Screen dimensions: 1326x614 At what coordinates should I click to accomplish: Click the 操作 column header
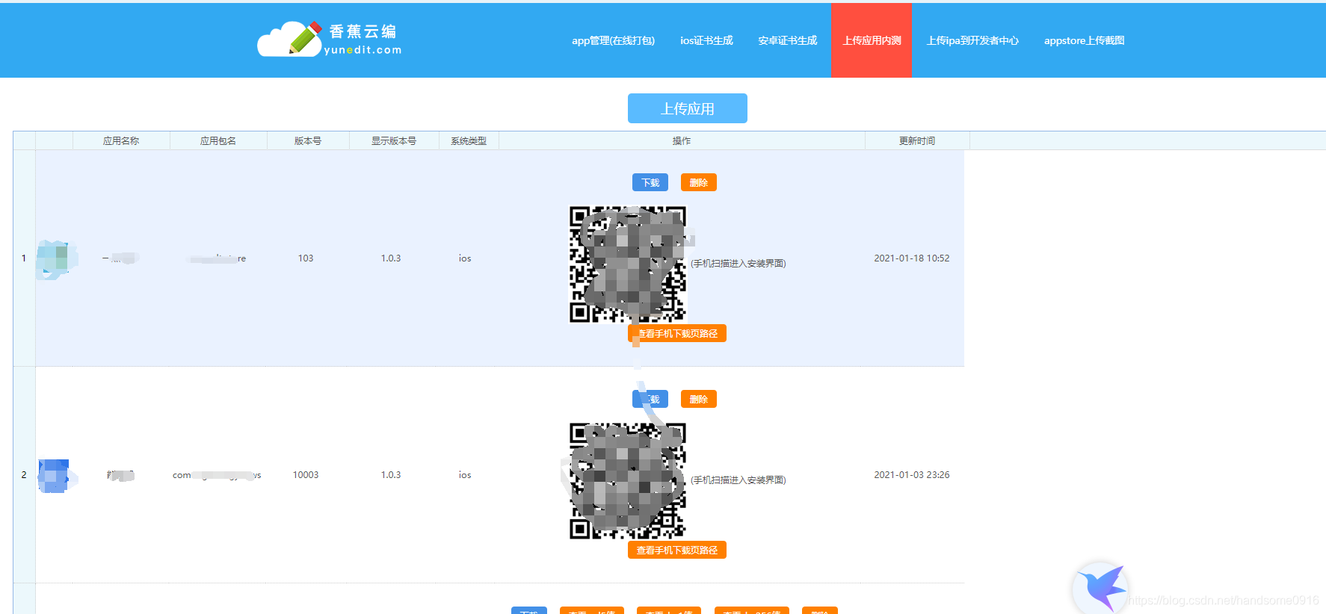click(x=682, y=140)
